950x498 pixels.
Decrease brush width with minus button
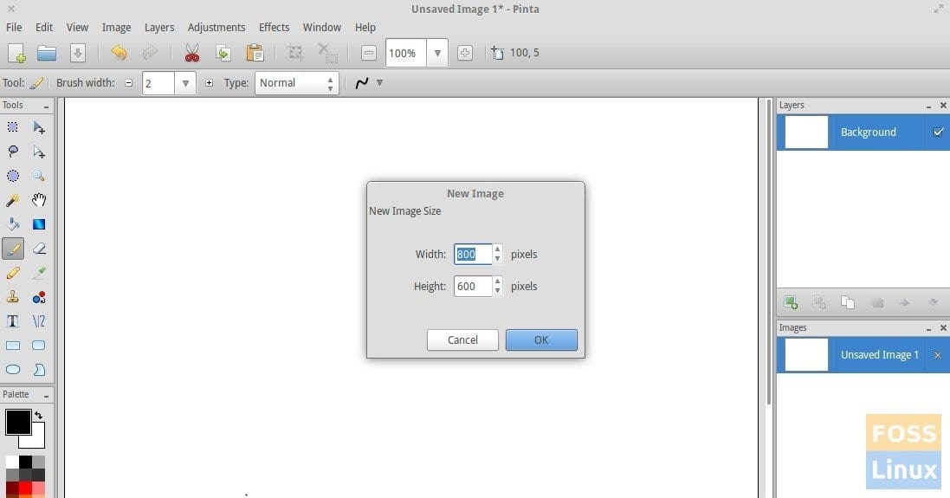128,83
